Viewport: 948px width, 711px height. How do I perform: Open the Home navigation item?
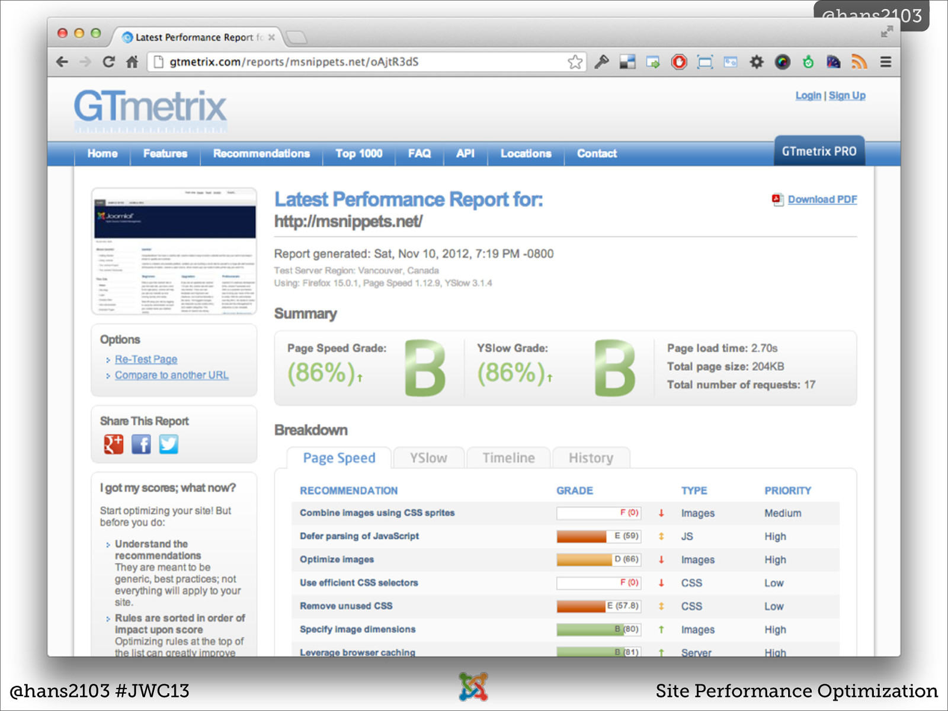click(103, 153)
